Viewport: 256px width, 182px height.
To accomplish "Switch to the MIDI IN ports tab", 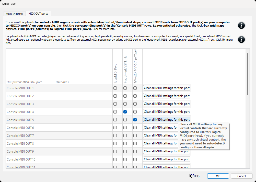I will tap(14, 14).
